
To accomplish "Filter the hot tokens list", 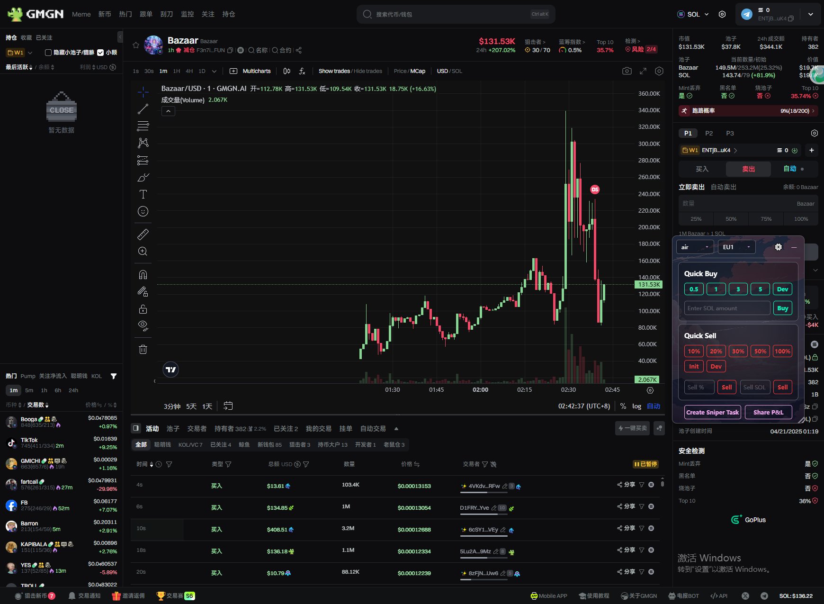I will (x=114, y=376).
